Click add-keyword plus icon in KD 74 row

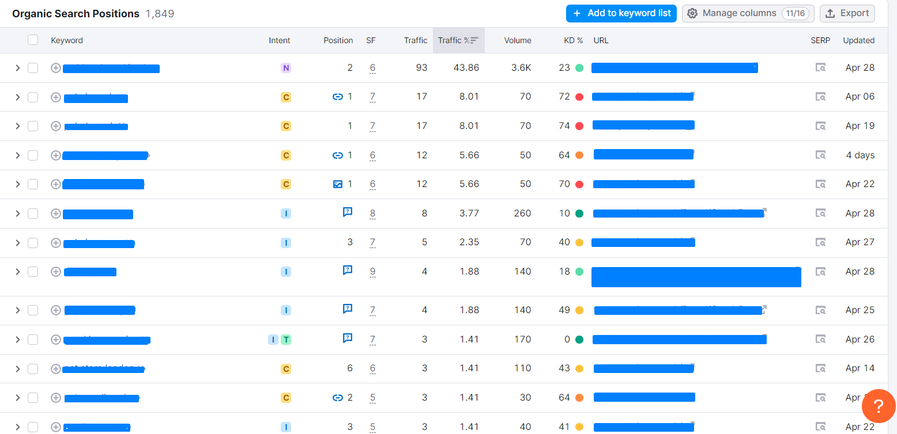[x=56, y=126]
